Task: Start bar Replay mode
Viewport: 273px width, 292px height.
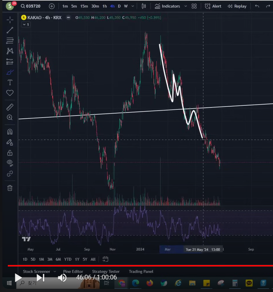Action: coord(237,6)
